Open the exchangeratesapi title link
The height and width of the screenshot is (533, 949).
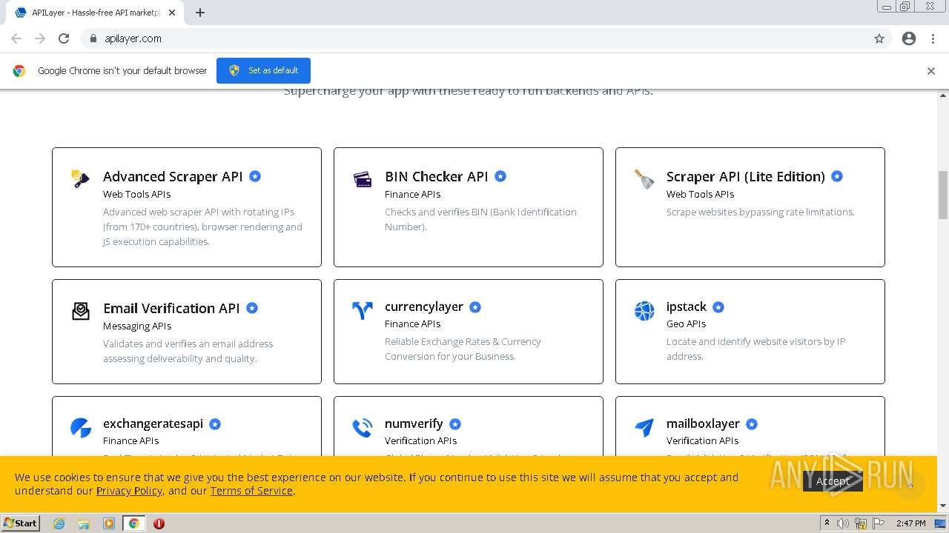click(153, 423)
